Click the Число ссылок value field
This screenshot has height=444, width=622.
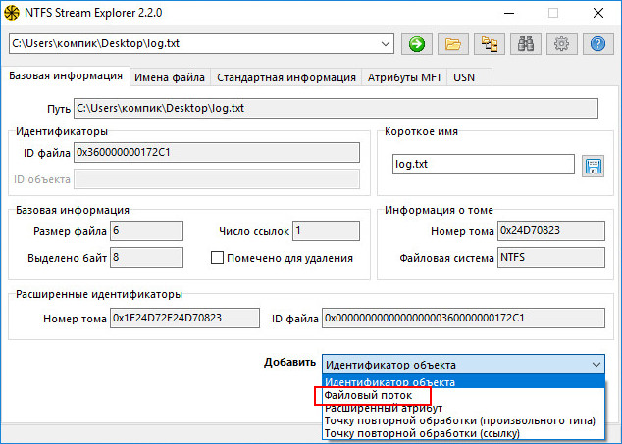[x=326, y=231]
